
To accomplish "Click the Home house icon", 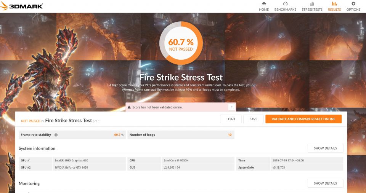I will click(264, 4).
